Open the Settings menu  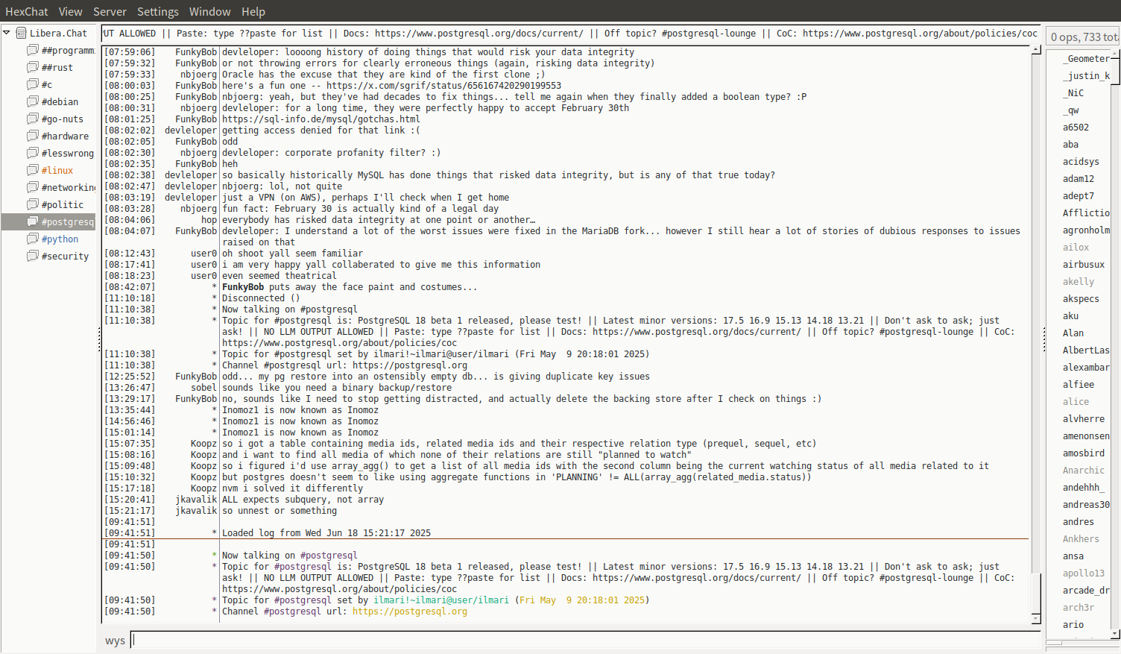(157, 11)
